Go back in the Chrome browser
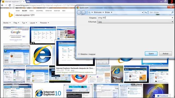This screenshot has width=175, height=98. point(2,5)
